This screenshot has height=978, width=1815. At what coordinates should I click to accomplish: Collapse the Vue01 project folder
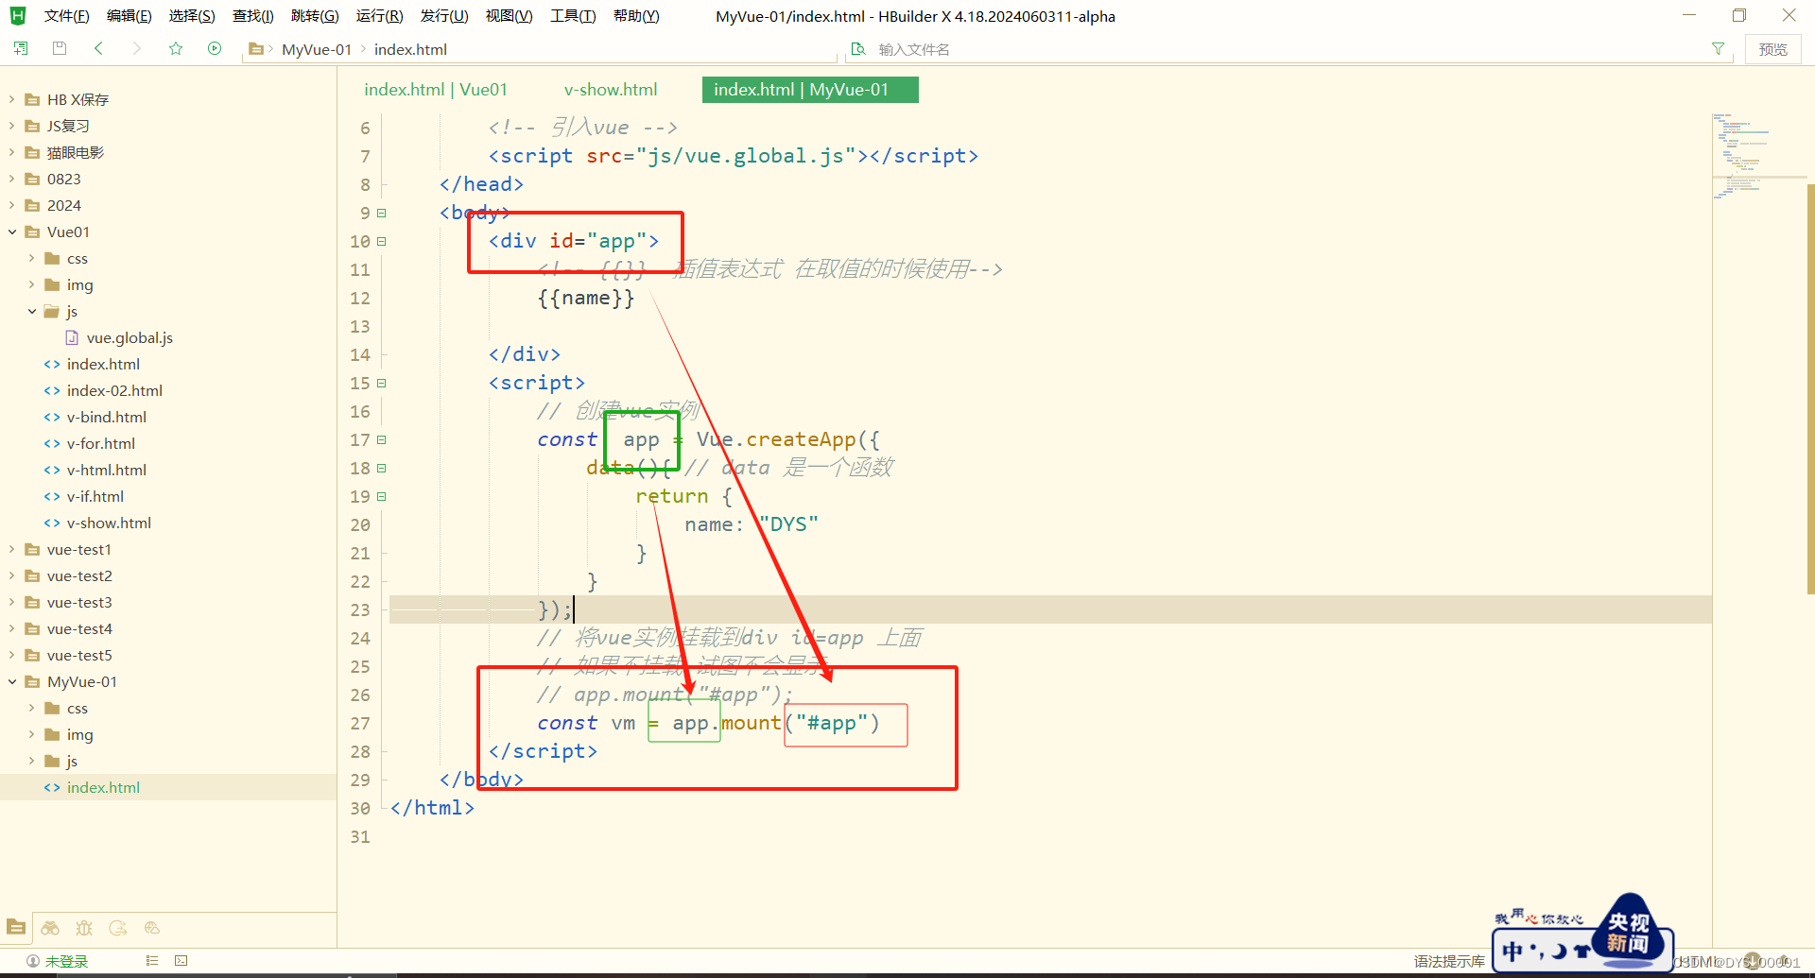[12, 232]
